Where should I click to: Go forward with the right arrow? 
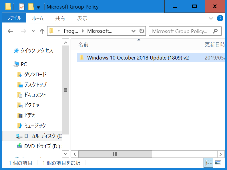tap(23, 31)
